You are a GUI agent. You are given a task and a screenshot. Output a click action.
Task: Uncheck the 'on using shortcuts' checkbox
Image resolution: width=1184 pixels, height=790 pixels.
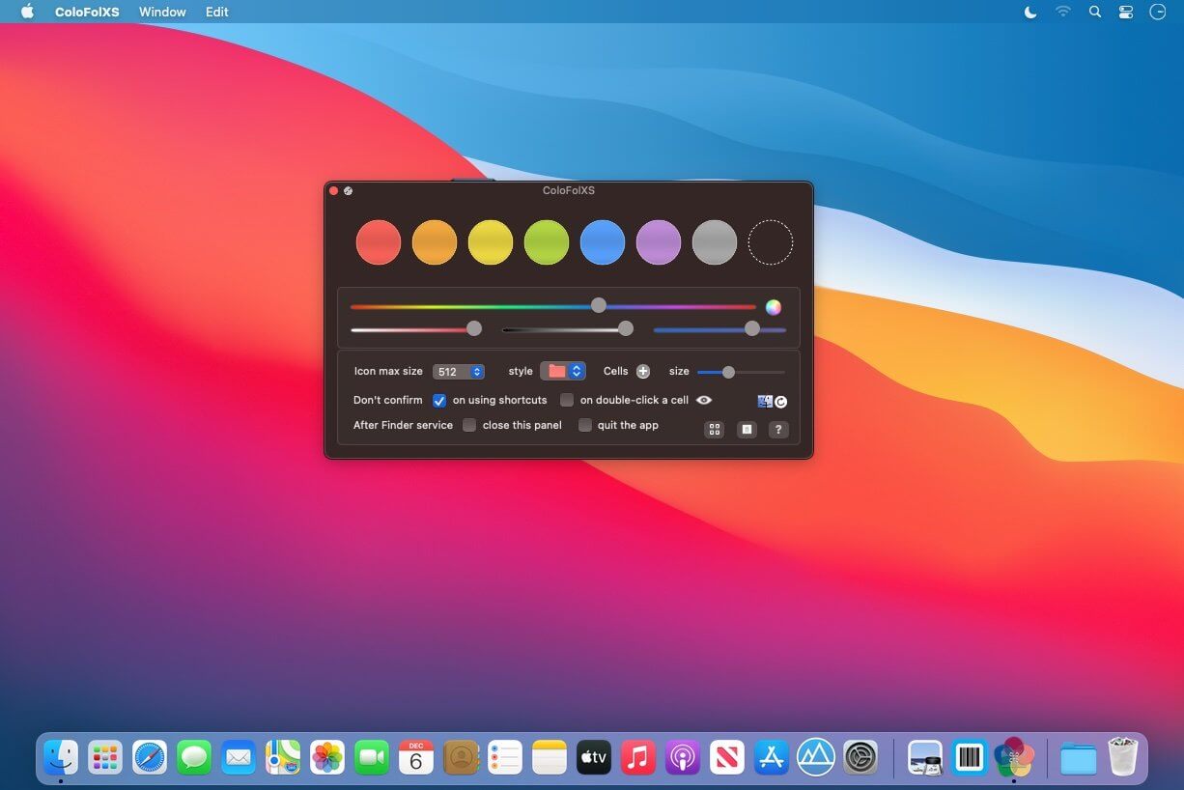pyautogui.click(x=439, y=400)
